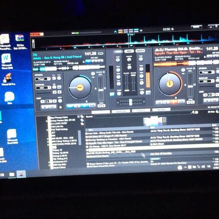Click the right deck CUE button
Viewport: 219px width, 219px height.
[159, 102]
